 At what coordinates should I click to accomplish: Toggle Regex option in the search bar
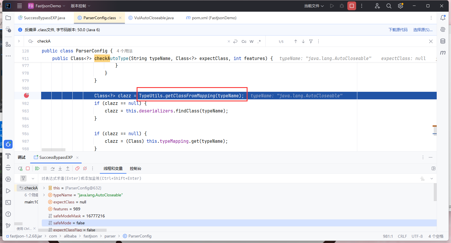click(259, 41)
